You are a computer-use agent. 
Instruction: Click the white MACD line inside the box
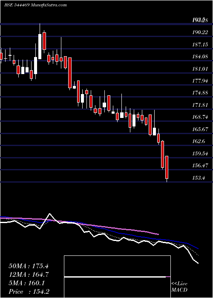click(x=115, y=277)
